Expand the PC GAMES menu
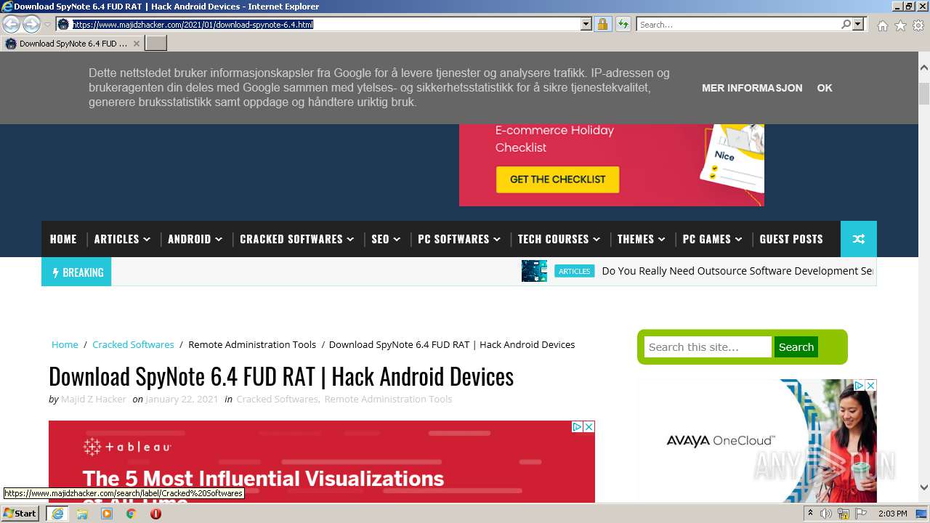The image size is (930, 523). pos(712,239)
